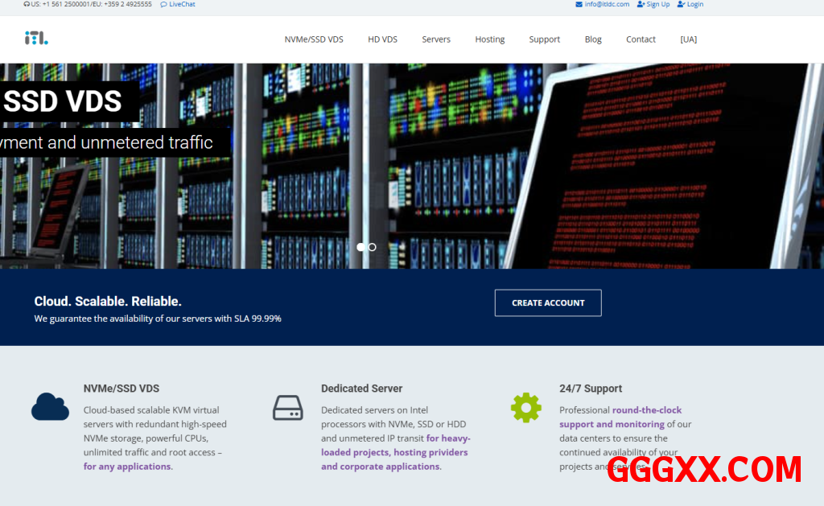This screenshot has height=506, width=824.
Task: Click the green gear 24/7 Support icon
Action: pyautogui.click(x=525, y=407)
